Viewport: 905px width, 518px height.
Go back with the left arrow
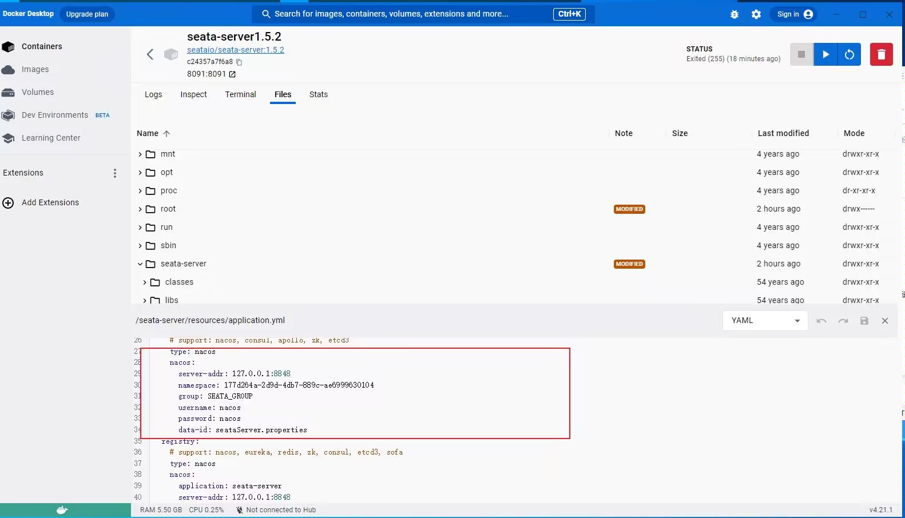point(150,54)
